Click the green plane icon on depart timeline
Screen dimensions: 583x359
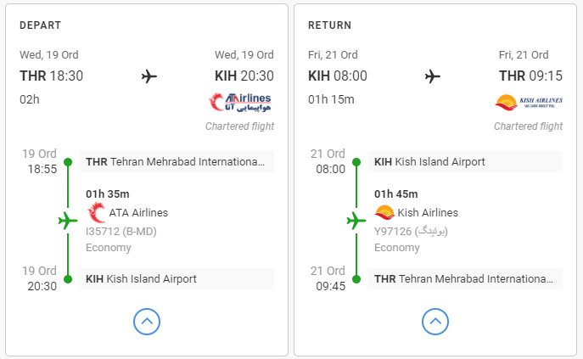pyautogui.click(x=68, y=221)
